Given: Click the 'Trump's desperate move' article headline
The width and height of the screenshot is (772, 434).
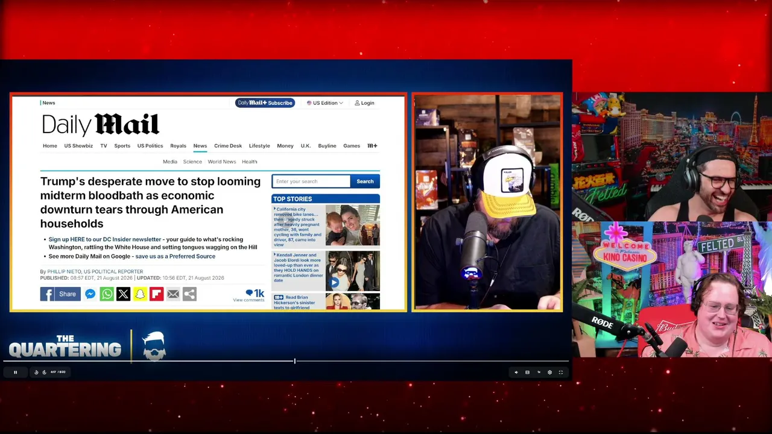Looking at the screenshot, I should 151,203.
